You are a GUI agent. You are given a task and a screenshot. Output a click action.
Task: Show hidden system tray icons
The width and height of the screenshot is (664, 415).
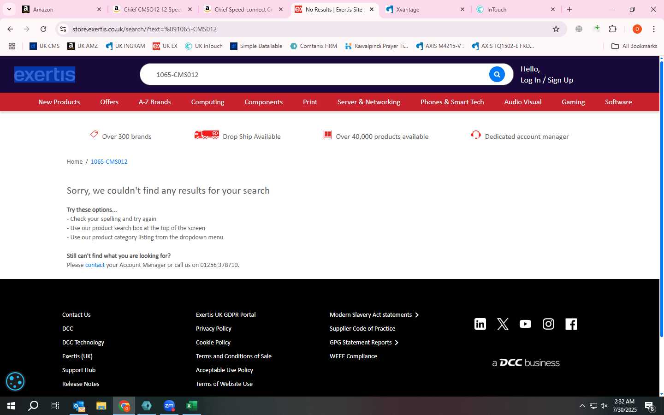[582, 406]
